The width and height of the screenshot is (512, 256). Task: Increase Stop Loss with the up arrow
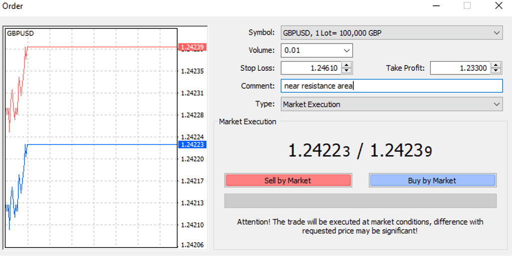pyautogui.click(x=346, y=65)
